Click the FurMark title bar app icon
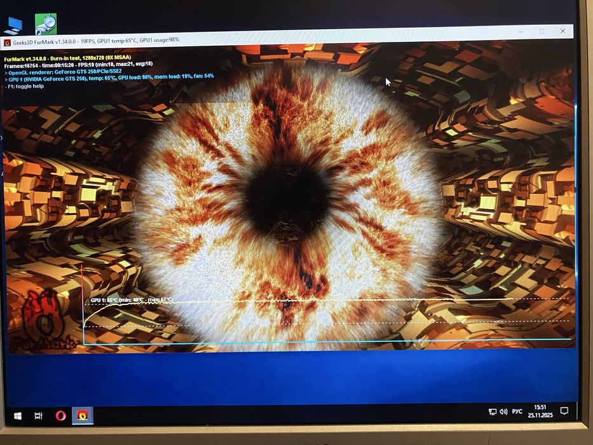Viewport: 593px width, 445px height. pos(7,43)
